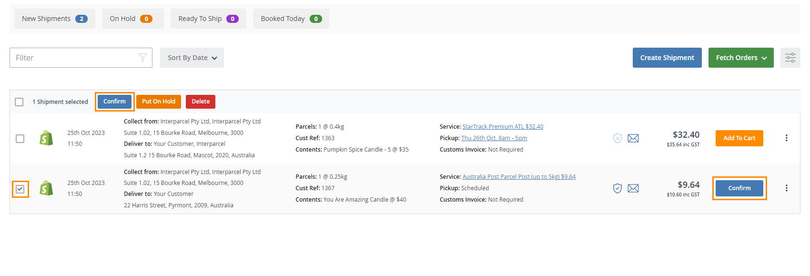
Task: Click the StarTrack Premium ATL service link
Action: pos(502,127)
